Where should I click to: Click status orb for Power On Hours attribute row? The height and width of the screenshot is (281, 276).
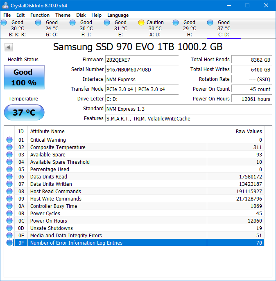click(x=9, y=221)
